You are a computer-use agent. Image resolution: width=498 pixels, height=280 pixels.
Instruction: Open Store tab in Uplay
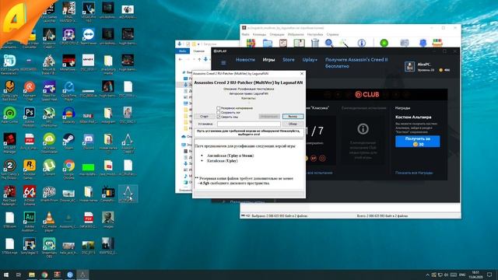289,60
